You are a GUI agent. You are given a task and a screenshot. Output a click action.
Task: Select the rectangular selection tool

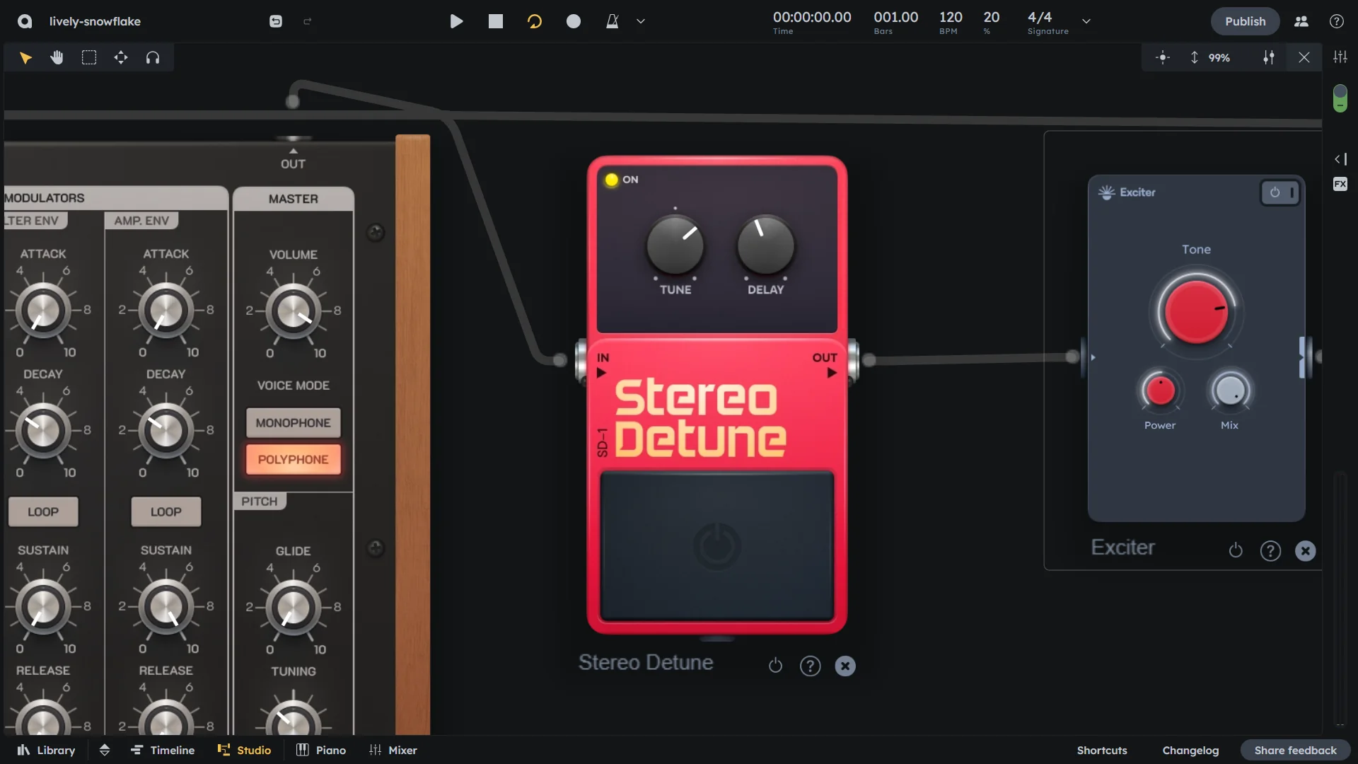point(88,57)
